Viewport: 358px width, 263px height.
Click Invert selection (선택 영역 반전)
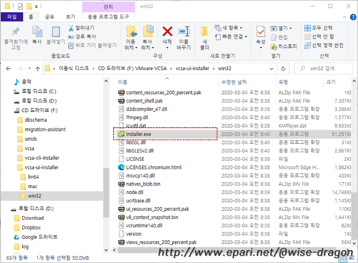(324, 46)
